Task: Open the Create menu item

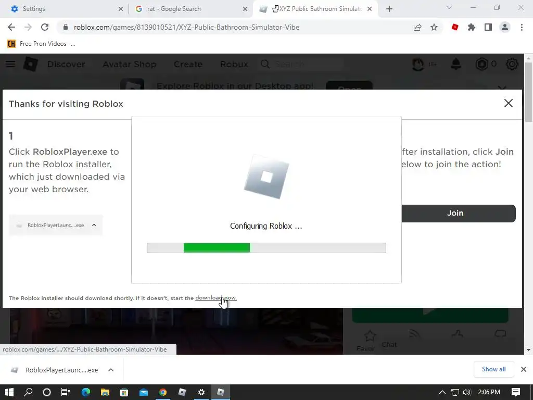Action: coord(188,64)
